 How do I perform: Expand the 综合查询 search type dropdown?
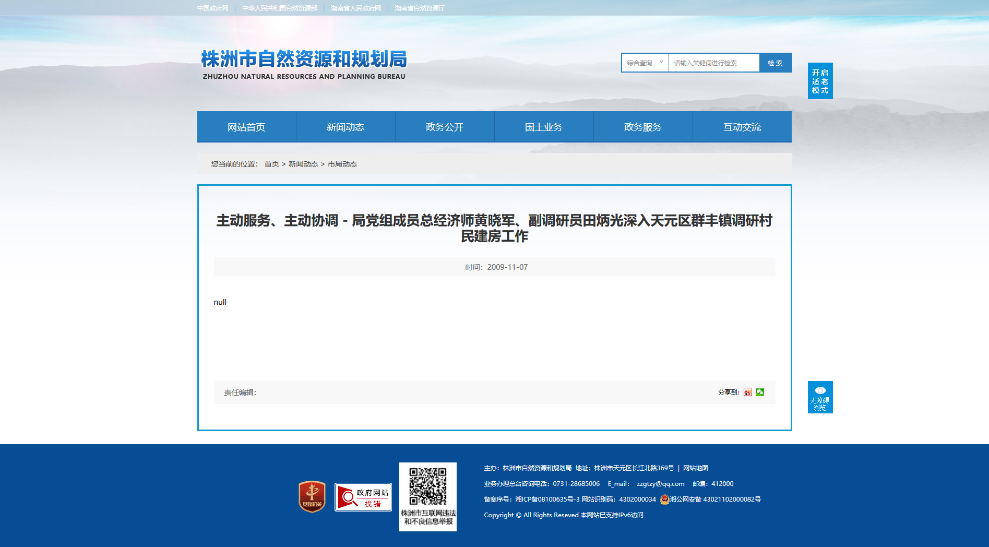click(645, 63)
